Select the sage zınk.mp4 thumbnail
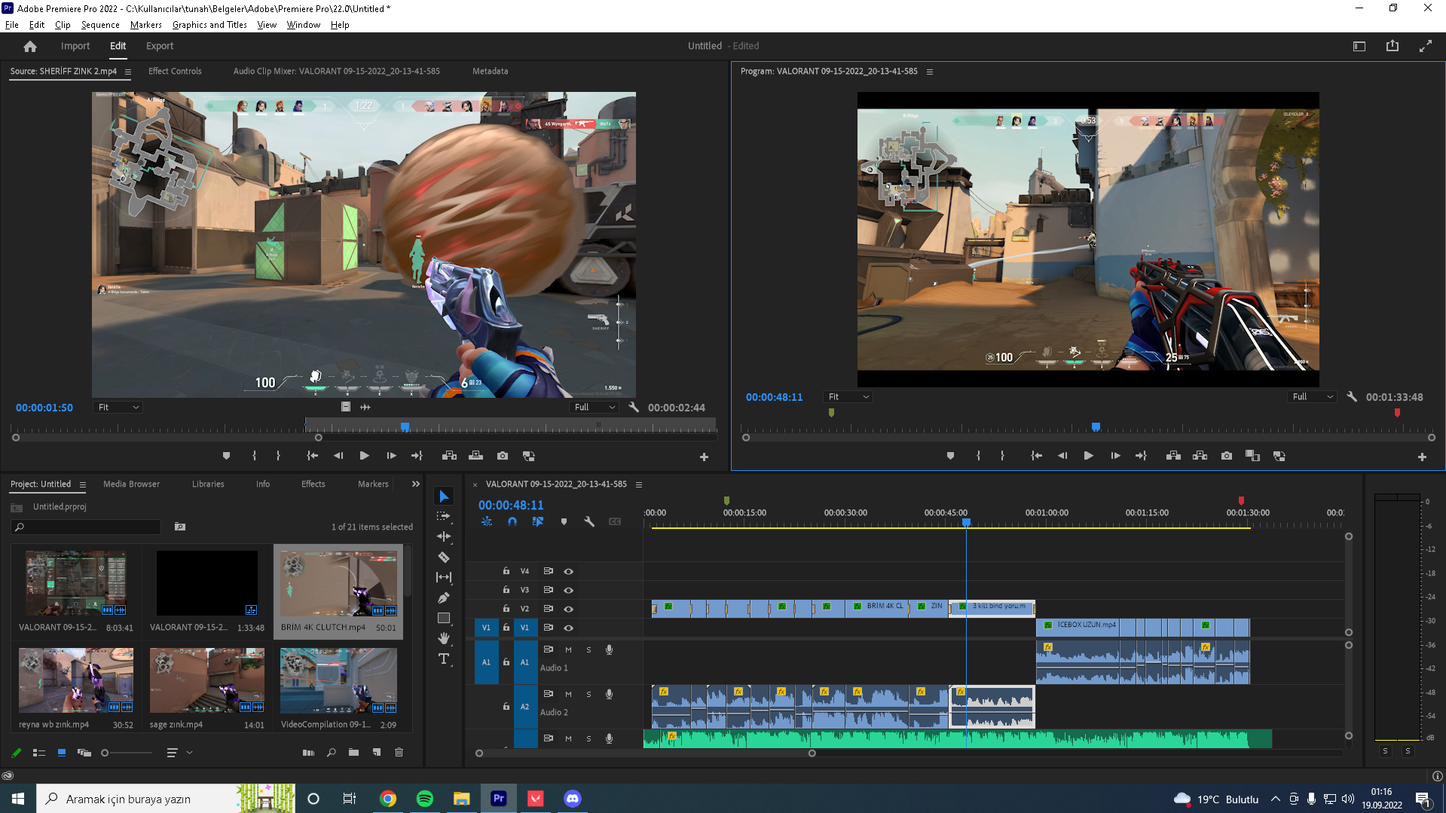The width and height of the screenshot is (1446, 813). [x=206, y=680]
